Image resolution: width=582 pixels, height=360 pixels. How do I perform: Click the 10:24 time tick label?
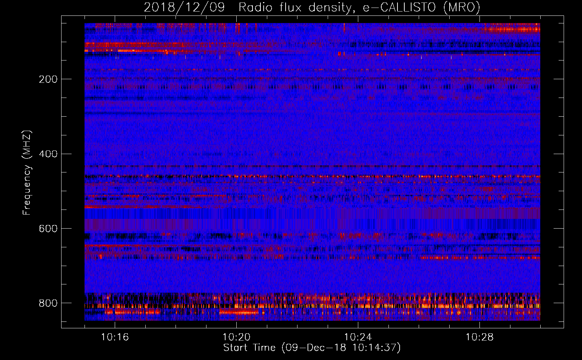click(x=358, y=337)
